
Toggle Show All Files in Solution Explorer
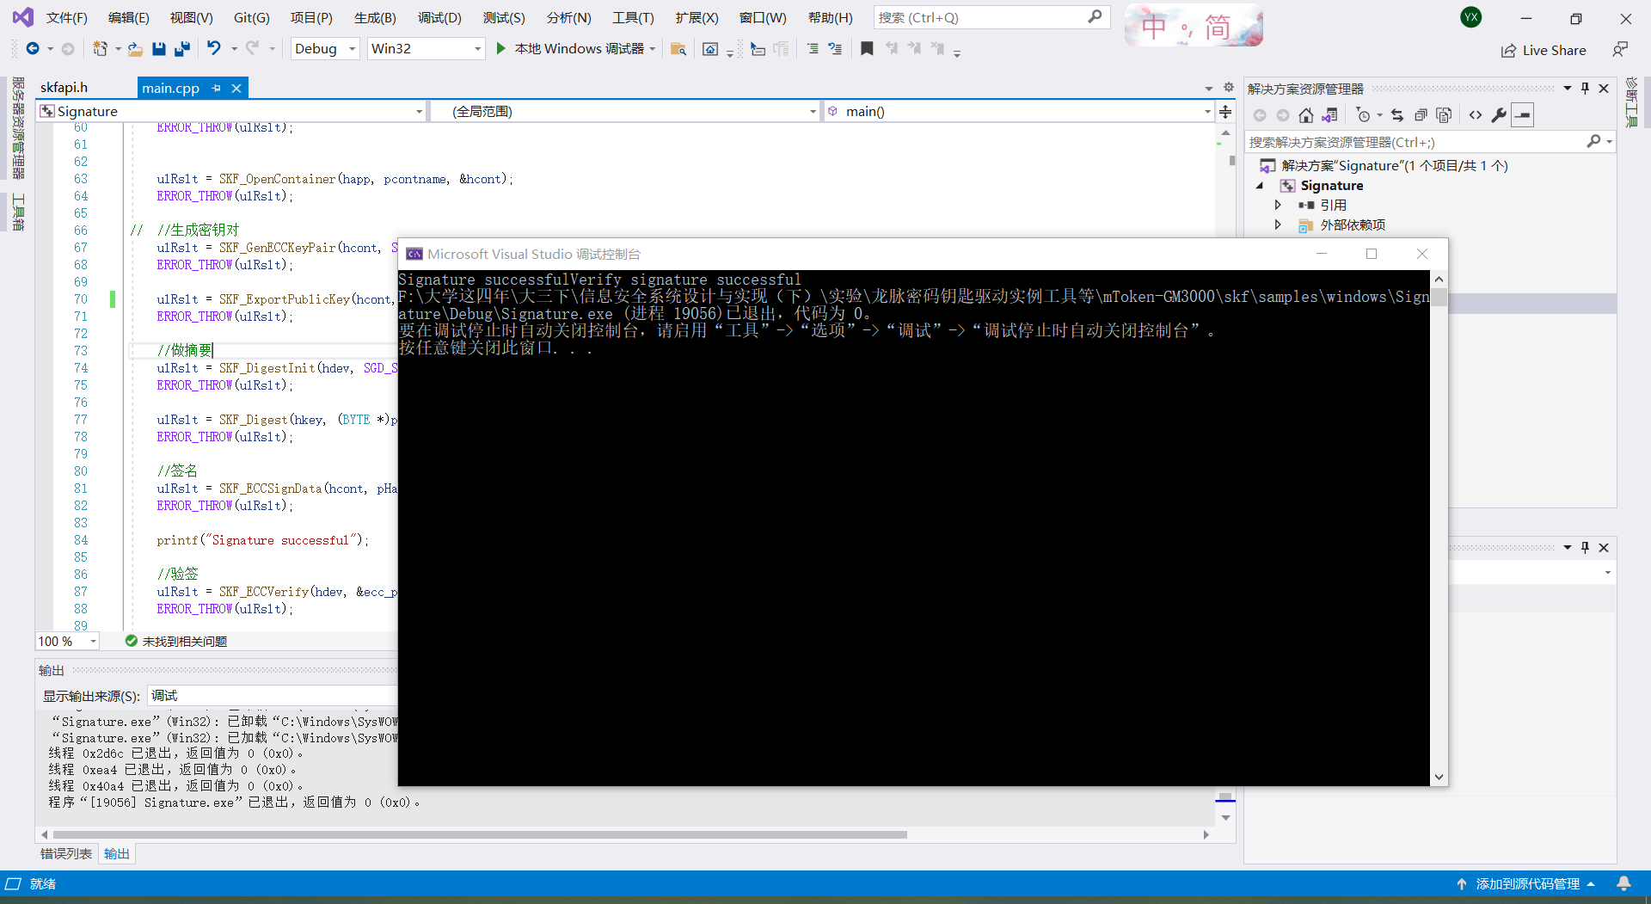coord(1444,115)
